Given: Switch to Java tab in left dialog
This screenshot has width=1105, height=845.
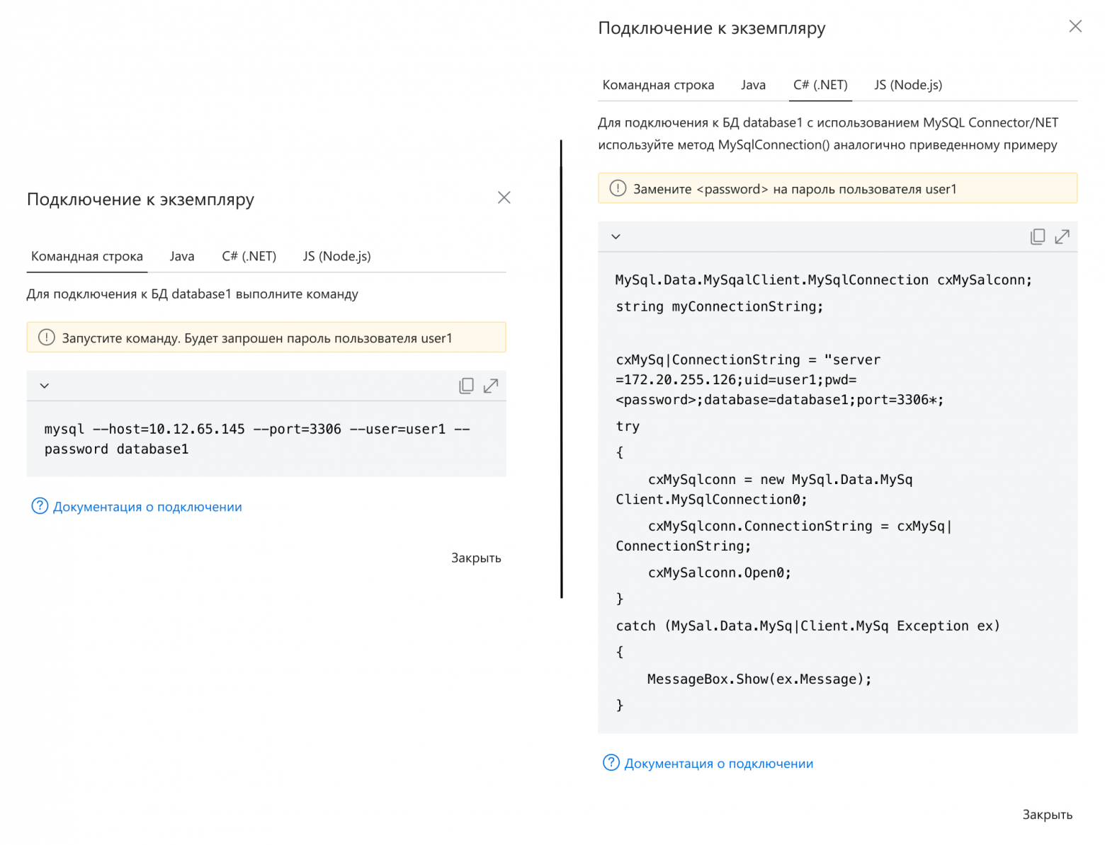Looking at the screenshot, I should [182, 256].
